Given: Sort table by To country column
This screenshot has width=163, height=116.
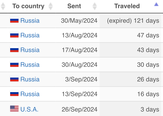Looking at the screenshot, I should (x=28, y=6).
